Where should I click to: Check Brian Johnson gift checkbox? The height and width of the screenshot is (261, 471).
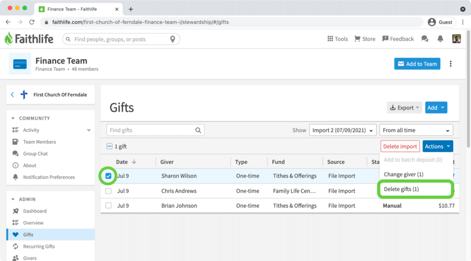108,206
